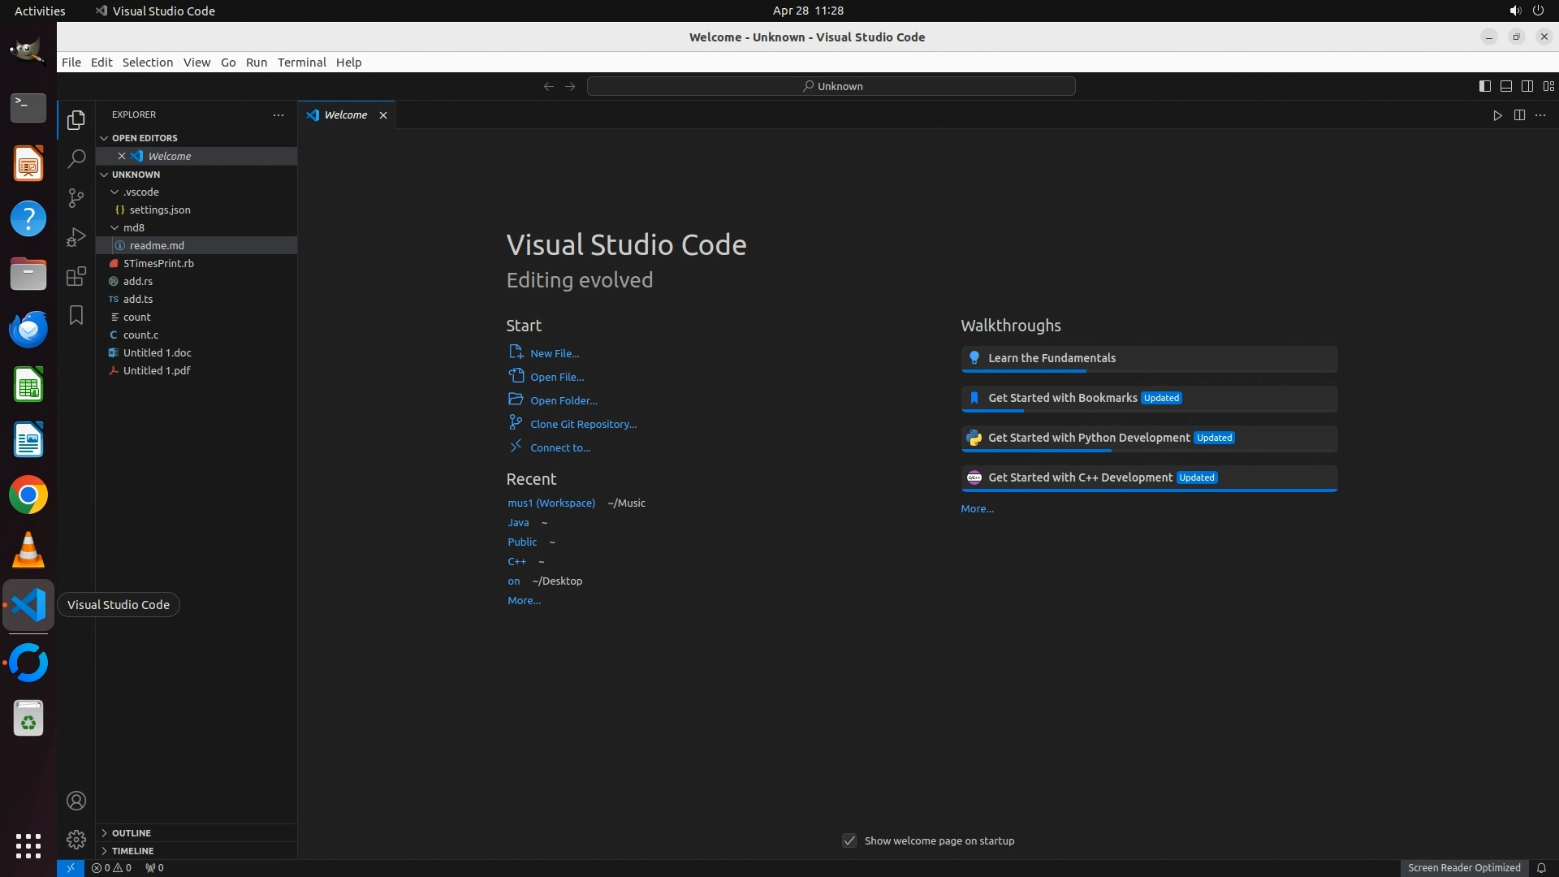Click the split editor right icon
The width and height of the screenshot is (1559, 877).
click(1519, 115)
